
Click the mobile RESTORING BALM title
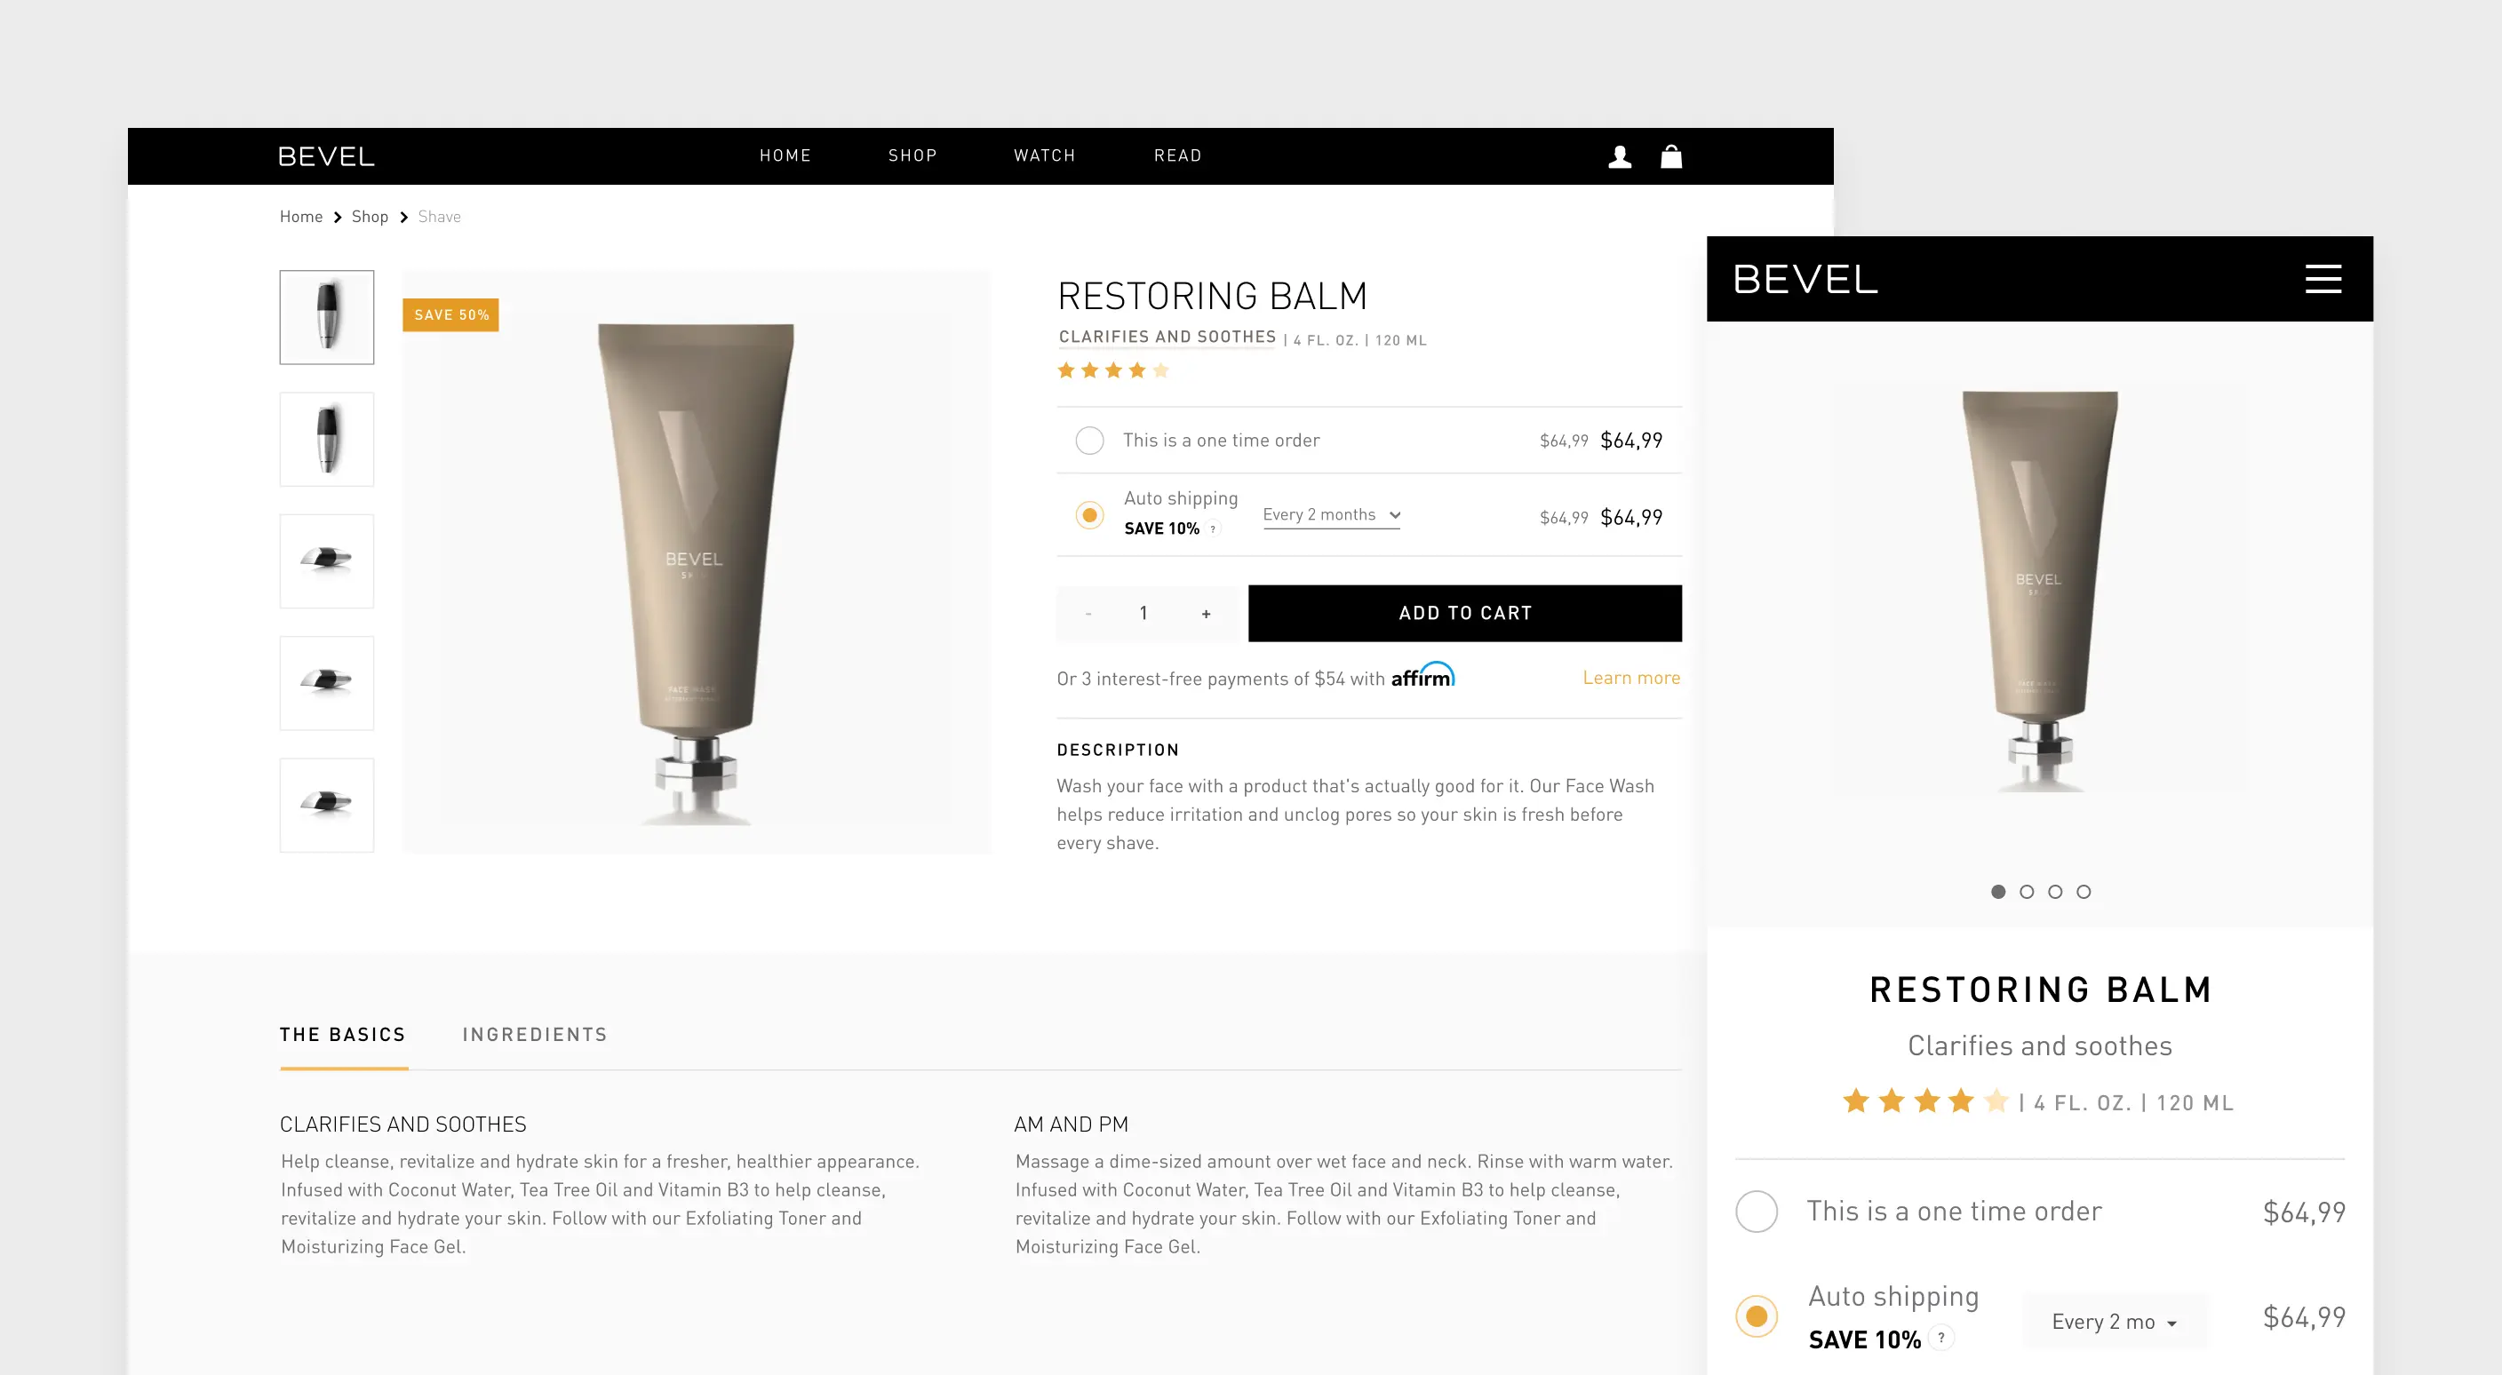click(2041, 990)
